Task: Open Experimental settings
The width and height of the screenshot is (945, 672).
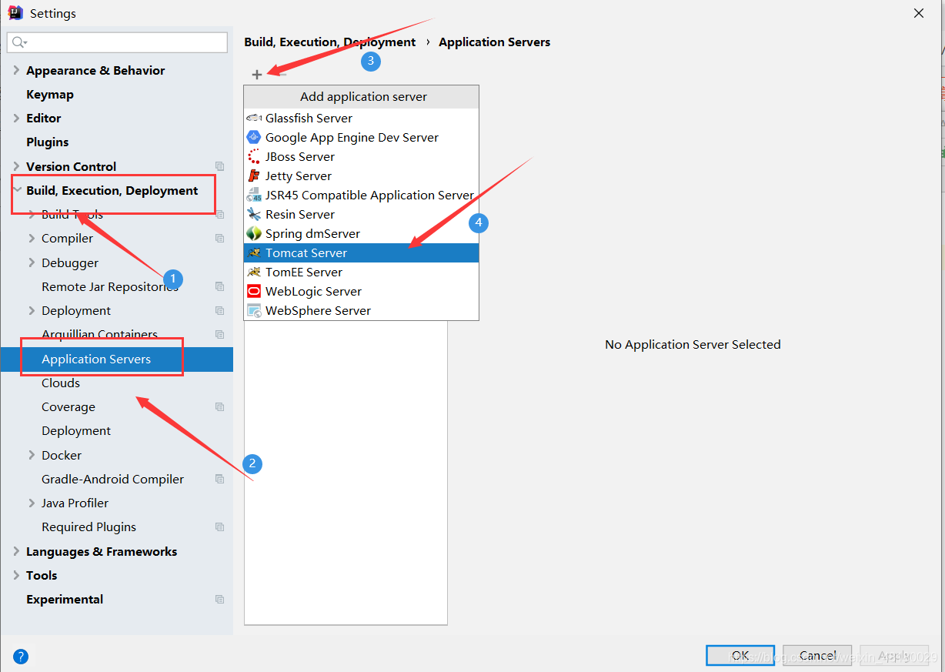Action: 65,599
